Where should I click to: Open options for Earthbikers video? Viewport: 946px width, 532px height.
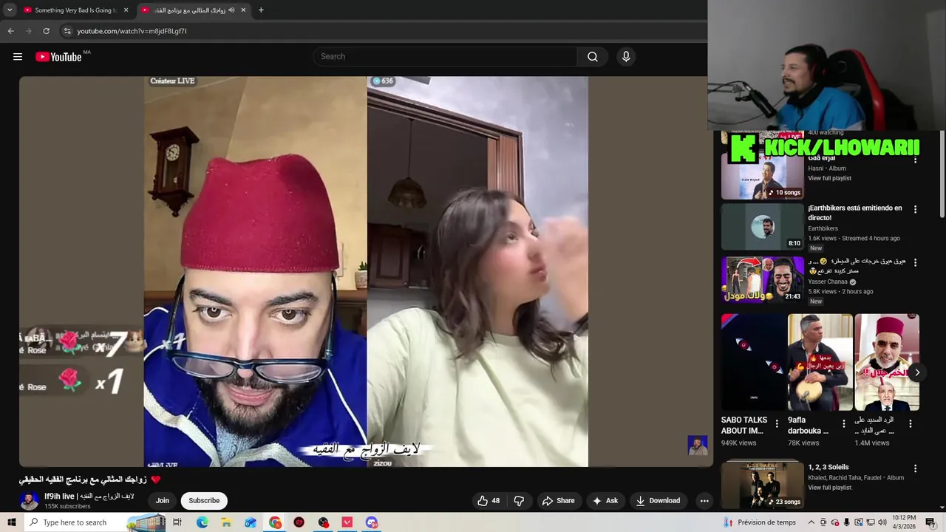click(x=915, y=210)
